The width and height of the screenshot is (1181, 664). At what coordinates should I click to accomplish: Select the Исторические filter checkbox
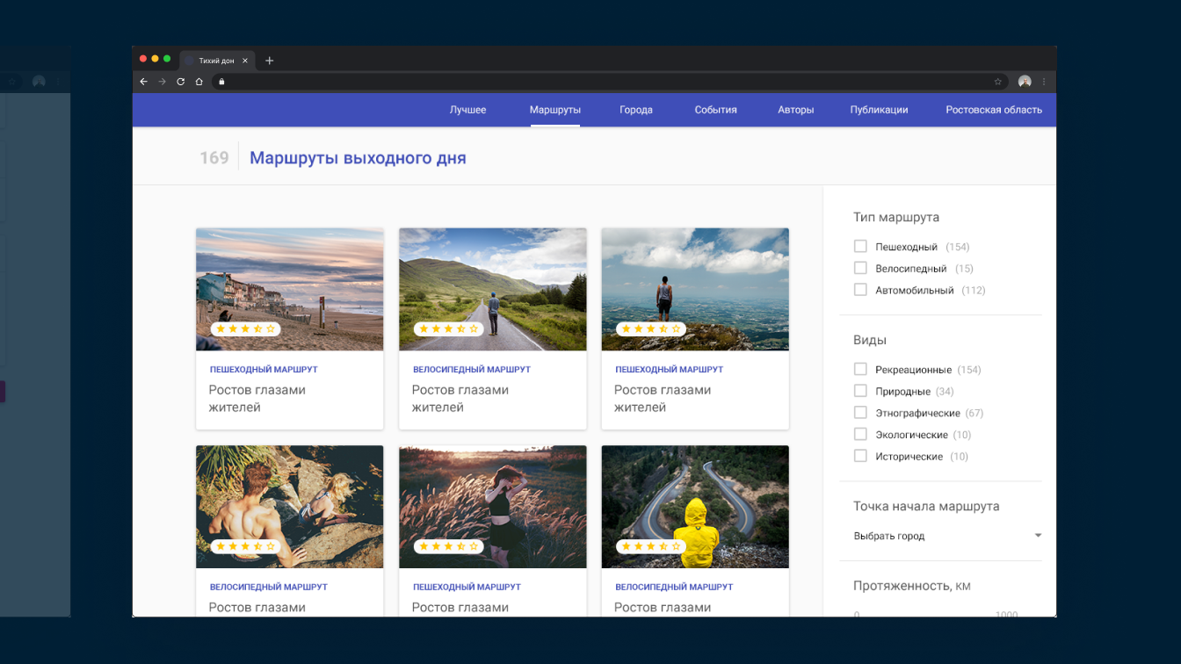tap(860, 456)
